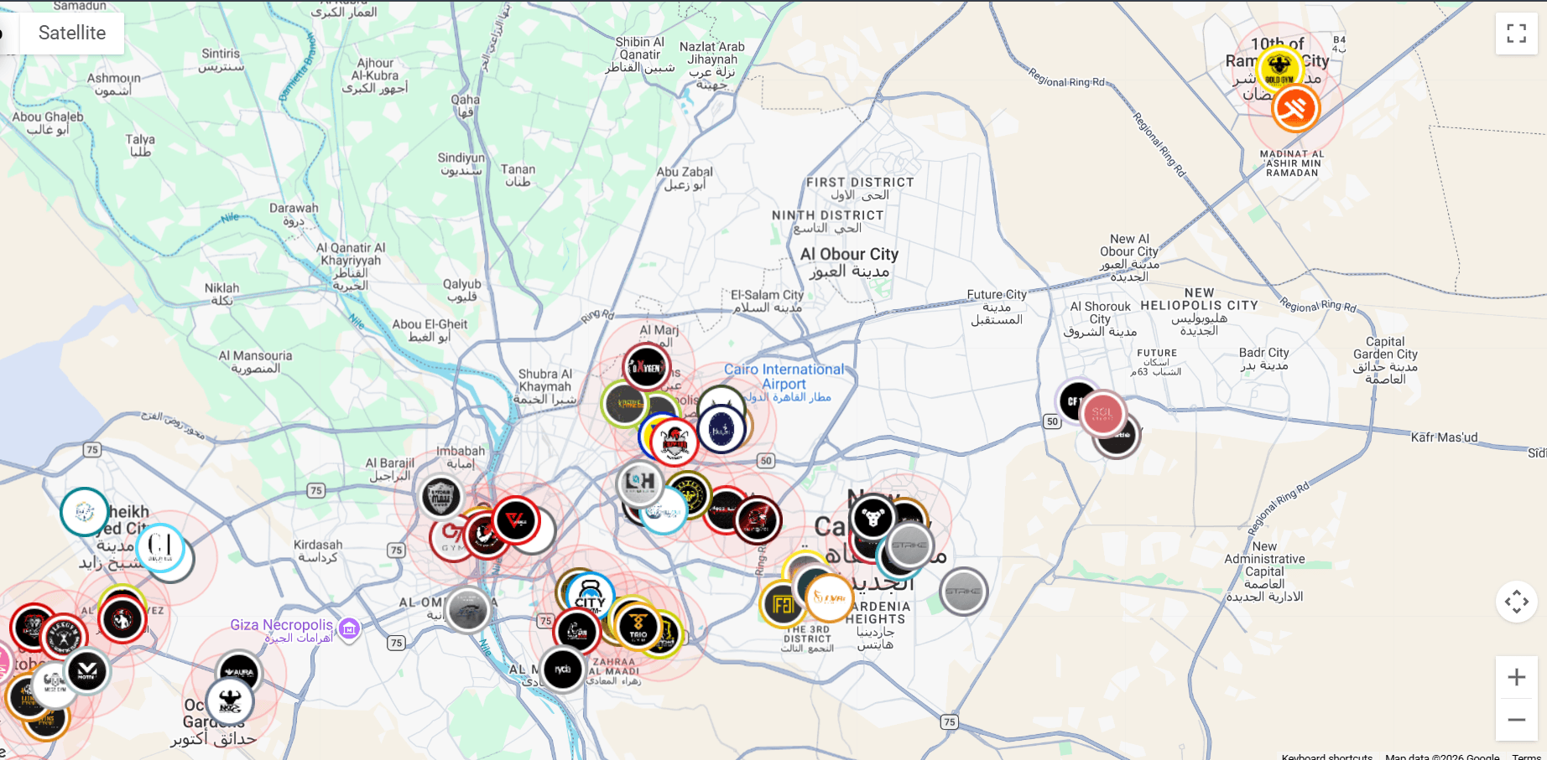Select the Flex Gym marker

[63, 638]
